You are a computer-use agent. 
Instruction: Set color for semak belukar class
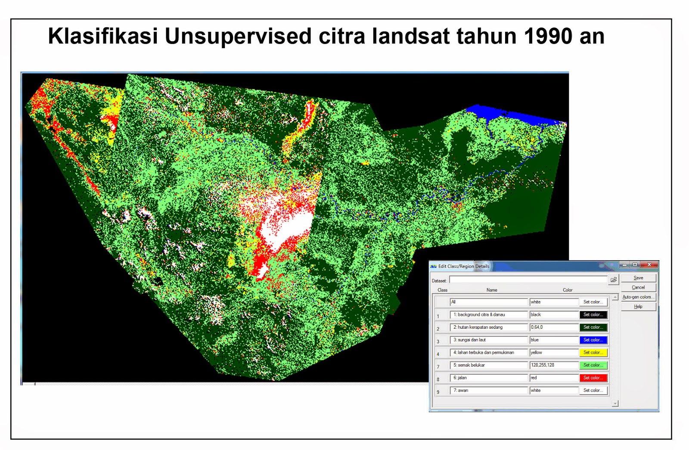tap(593, 365)
